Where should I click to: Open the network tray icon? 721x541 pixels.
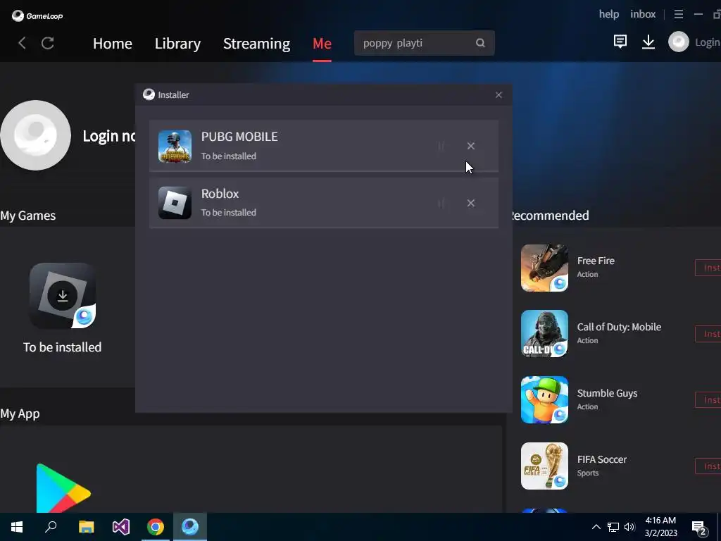pyautogui.click(x=613, y=527)
